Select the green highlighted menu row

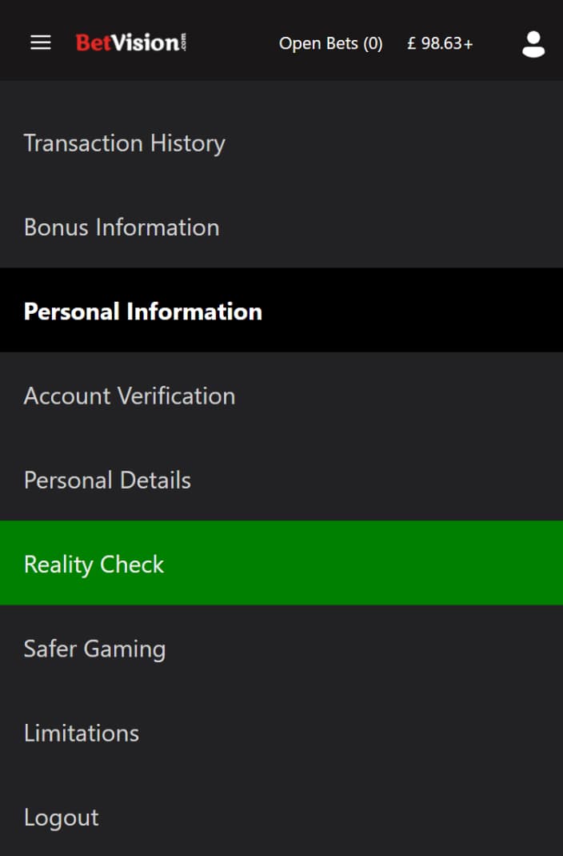pyautogui.click(x=281, y=563)
